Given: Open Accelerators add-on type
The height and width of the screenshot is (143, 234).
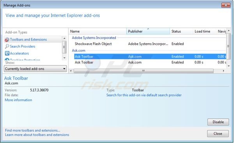Looking at the screenshot, I should pyautogui.click(x=19, y=53).
